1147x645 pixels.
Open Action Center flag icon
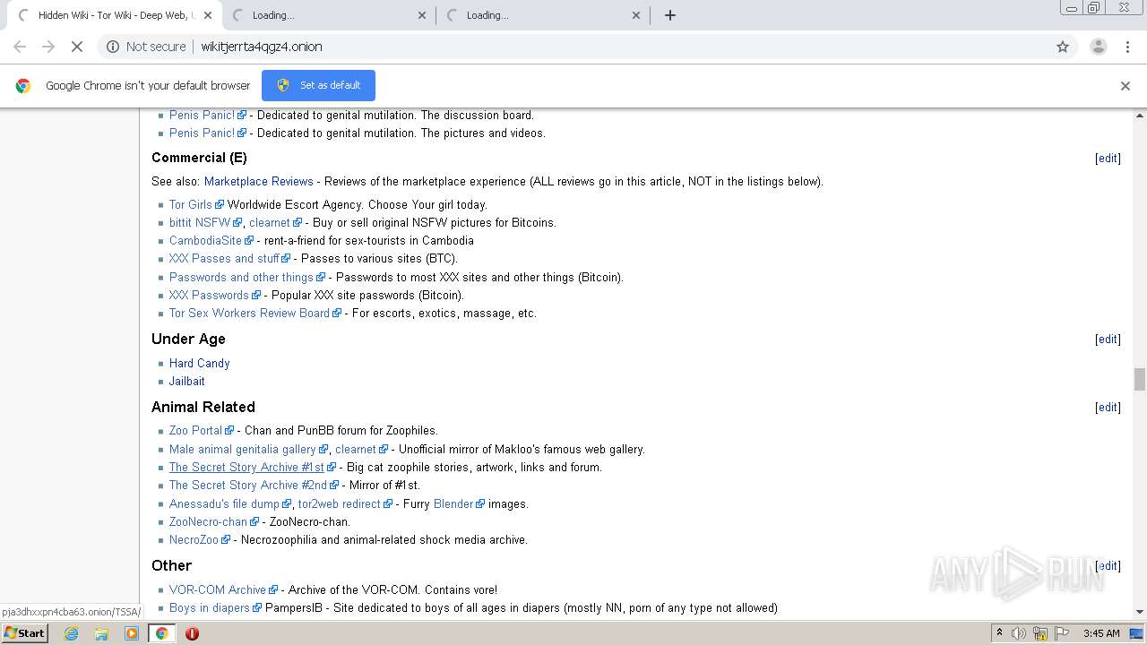pyautogui.click(x=1062, y=633)
